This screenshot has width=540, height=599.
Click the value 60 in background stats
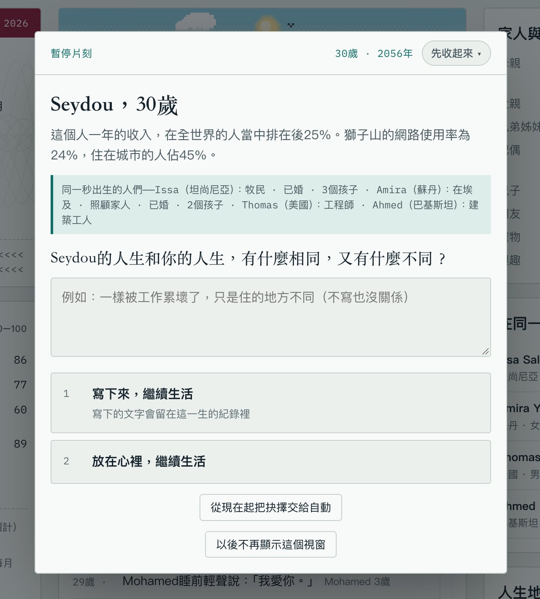20,410
